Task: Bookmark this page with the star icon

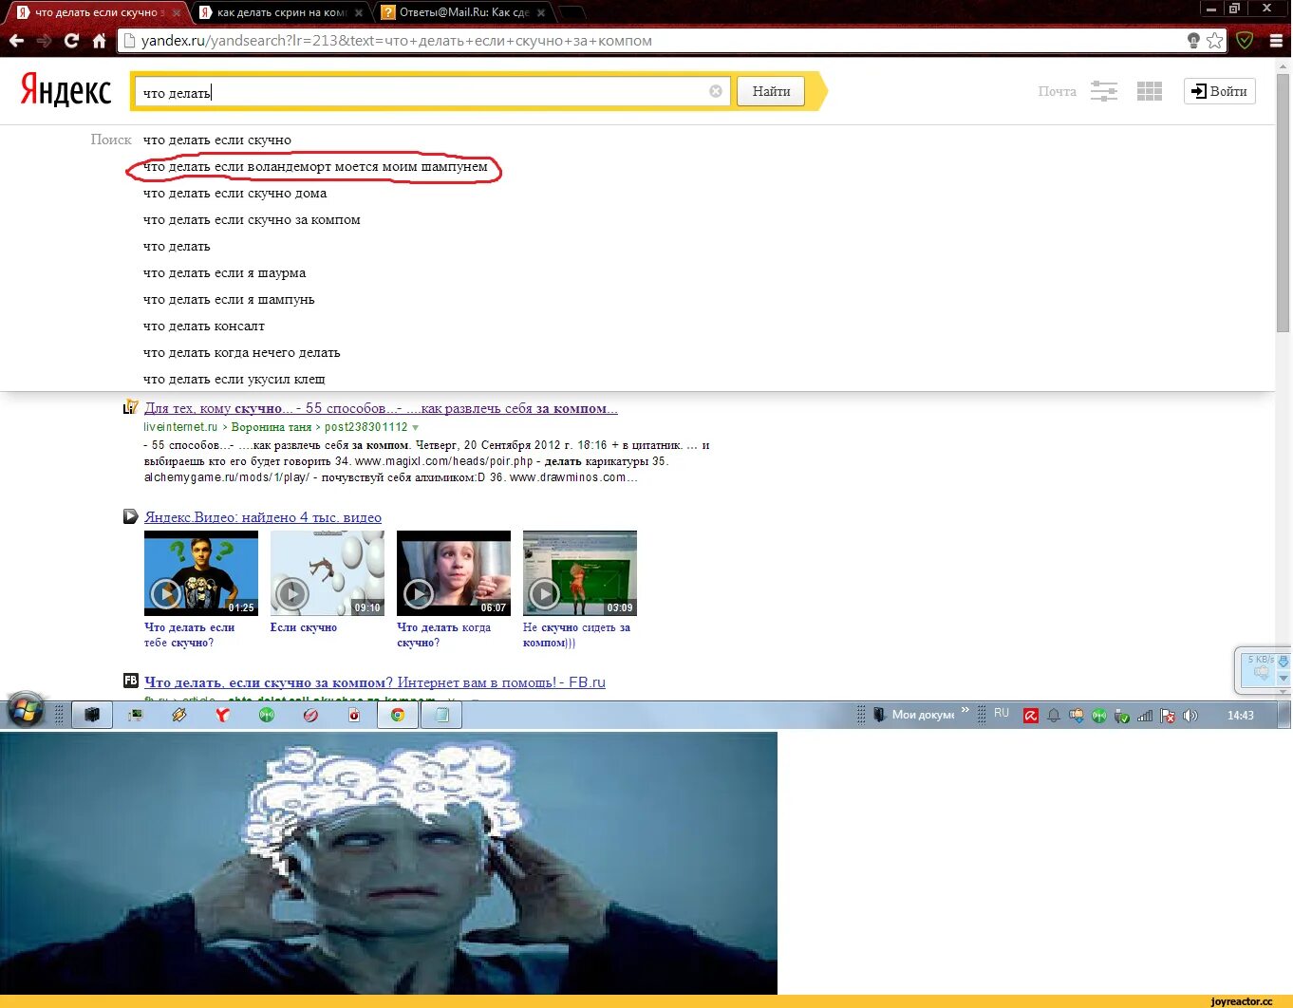Action: point(1215,41)
